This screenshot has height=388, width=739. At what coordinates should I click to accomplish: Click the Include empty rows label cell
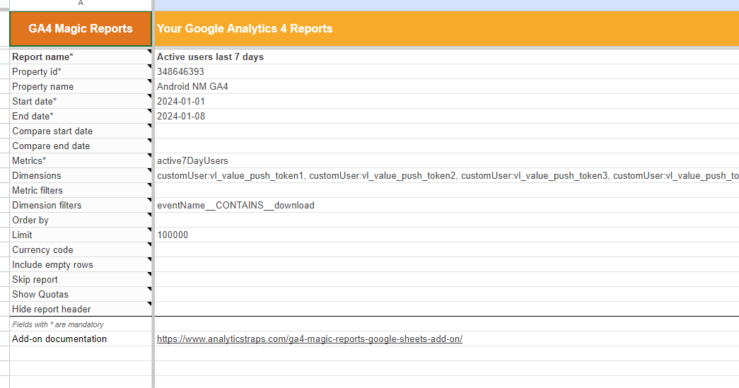[x=81, y=264]
